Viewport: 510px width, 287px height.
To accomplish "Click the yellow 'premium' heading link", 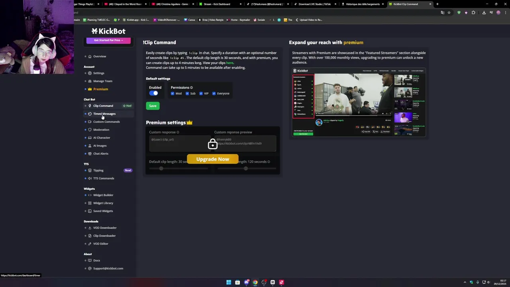I will [353, 42].
